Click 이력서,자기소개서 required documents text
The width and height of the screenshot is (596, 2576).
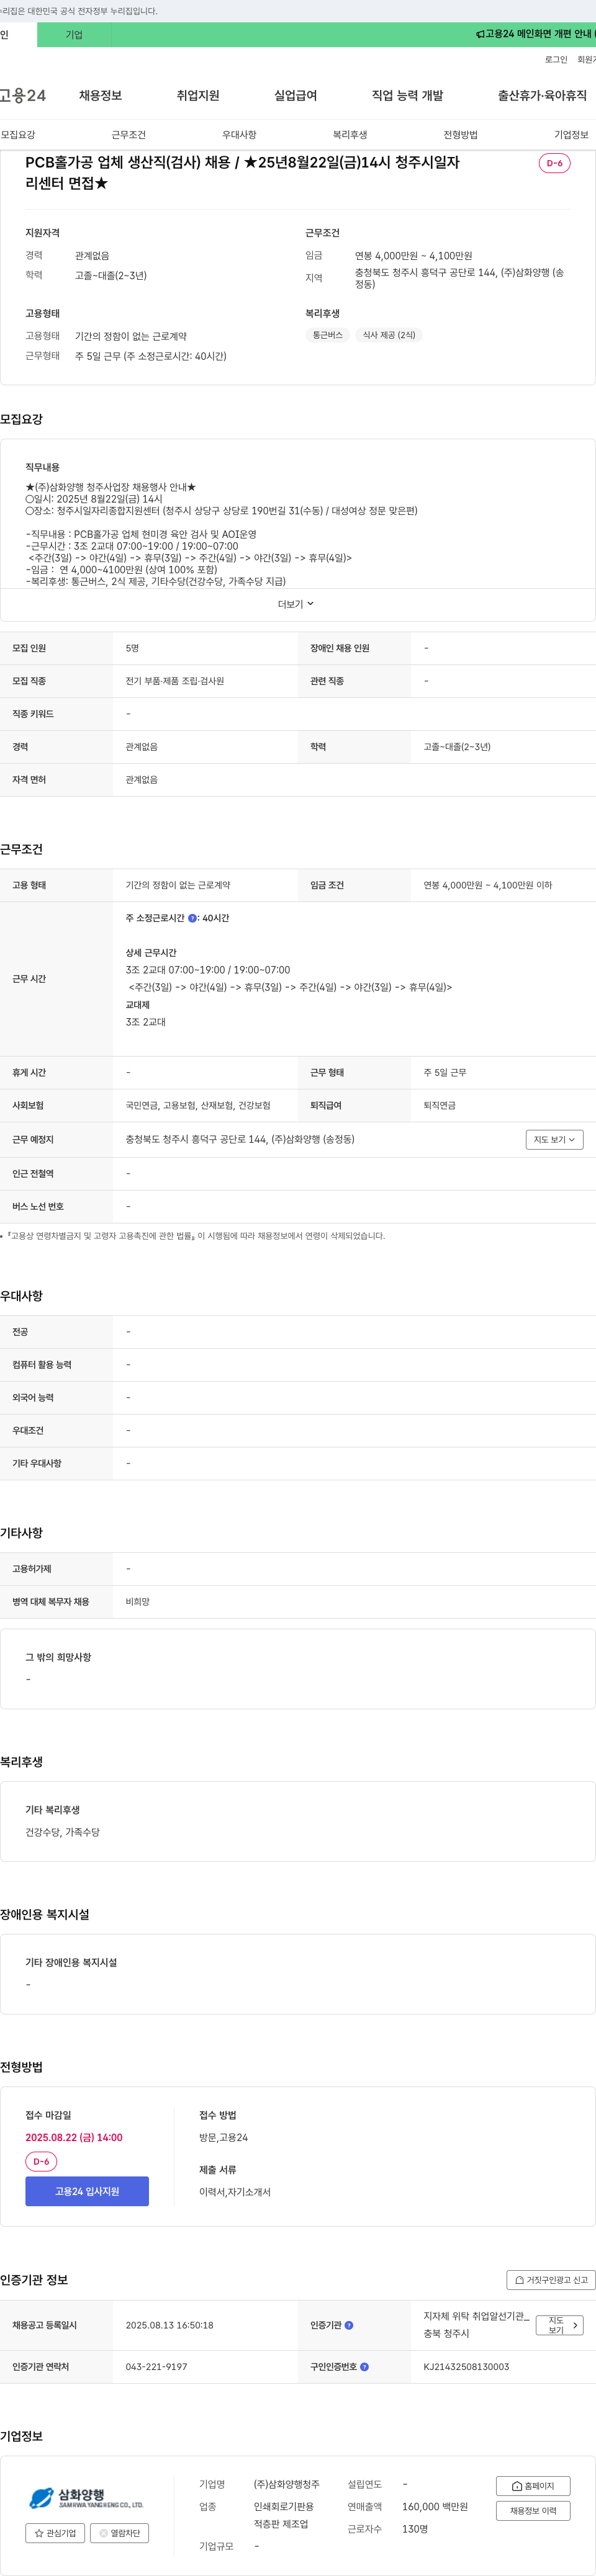click(235, 2192)
